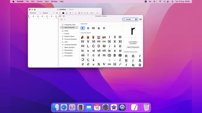Click the 'roman' search field
The height and width of the screenshot is (113, 202).
coord(130,19)
